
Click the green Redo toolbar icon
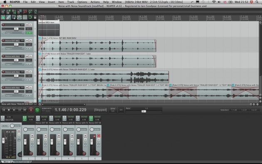(30, 12)
